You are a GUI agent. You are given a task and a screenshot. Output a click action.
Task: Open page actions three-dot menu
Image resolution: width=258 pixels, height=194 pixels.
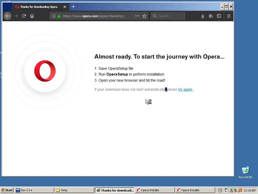(137, 16)
